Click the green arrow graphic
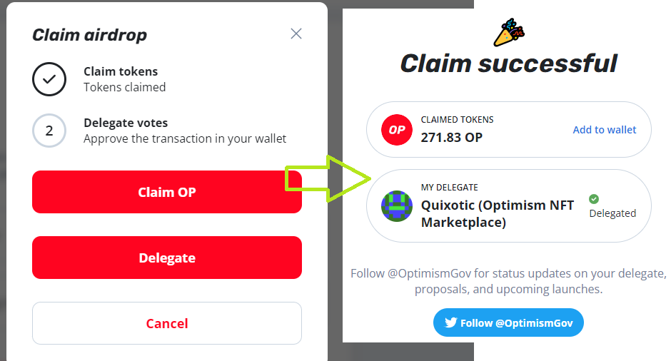 pos(328,179)
